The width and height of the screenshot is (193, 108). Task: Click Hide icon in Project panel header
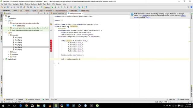tap(48, 13)
